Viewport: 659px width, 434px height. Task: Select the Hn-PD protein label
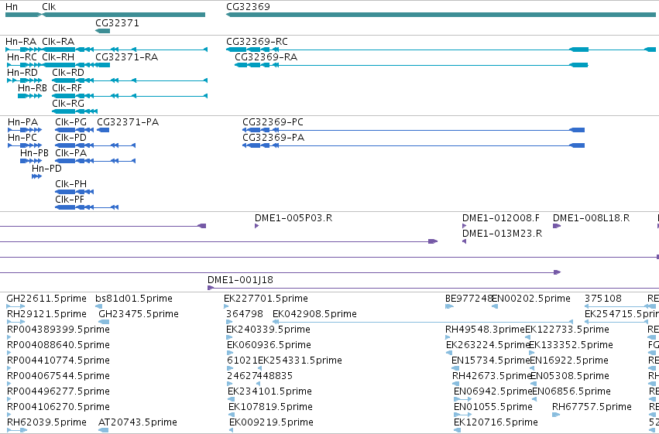(x=46, y=169)
